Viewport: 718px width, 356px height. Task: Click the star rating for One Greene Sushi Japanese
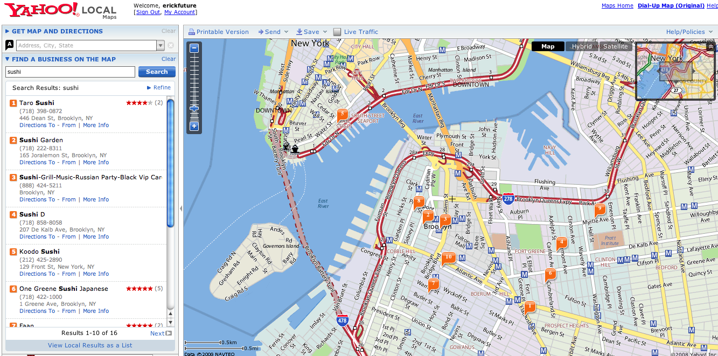pyautogui.click(x=140, y=289)
